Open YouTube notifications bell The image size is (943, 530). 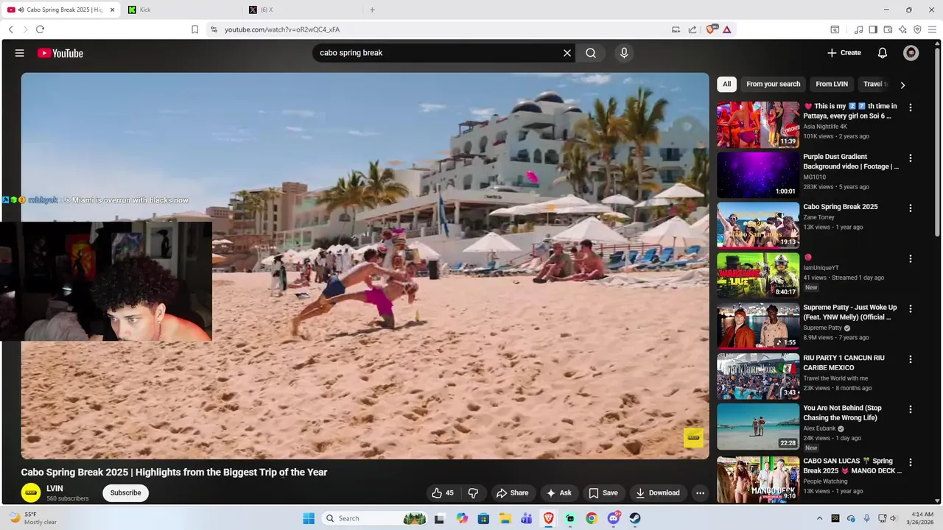point(883,53)
